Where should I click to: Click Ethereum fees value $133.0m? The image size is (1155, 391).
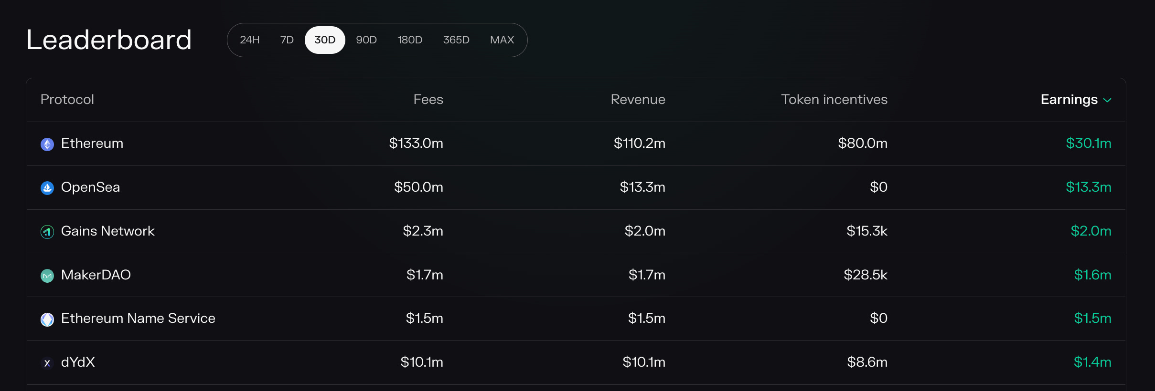click(416, 143)
